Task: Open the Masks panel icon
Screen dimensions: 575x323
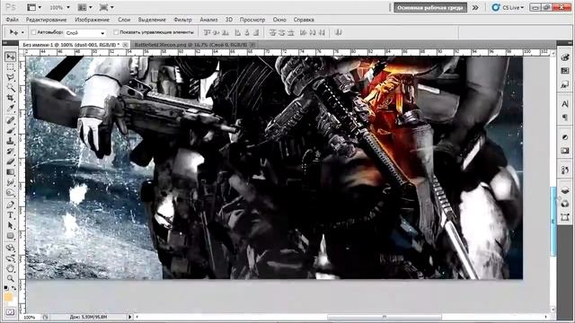Action: 565,151
